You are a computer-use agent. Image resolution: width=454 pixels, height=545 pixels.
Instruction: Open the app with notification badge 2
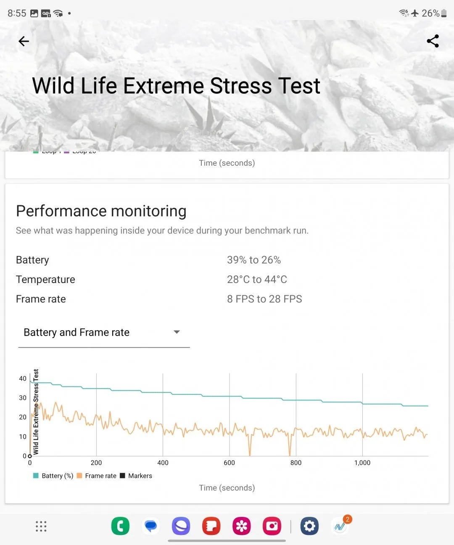coord(340,526)
